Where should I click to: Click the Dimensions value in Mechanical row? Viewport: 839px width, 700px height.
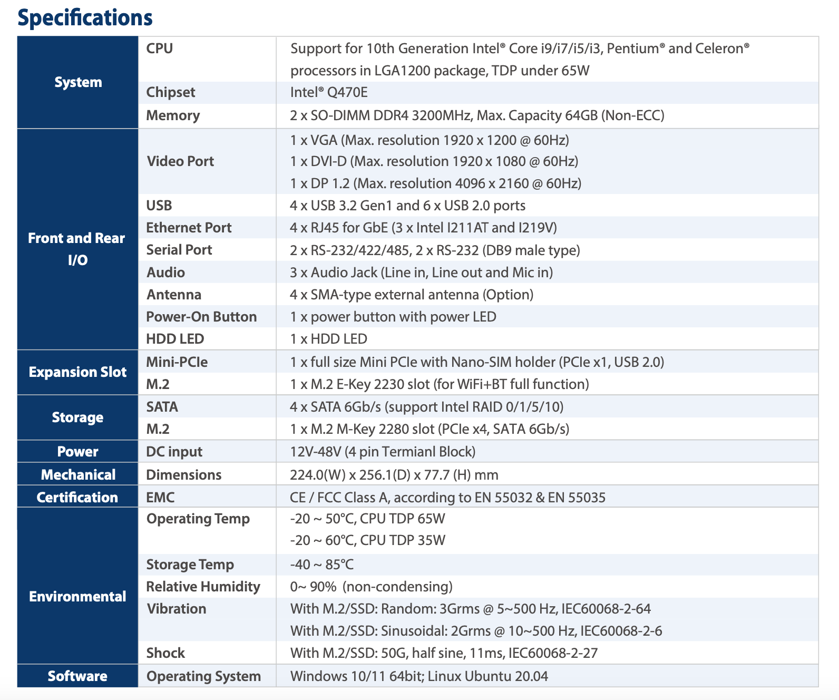394,475
